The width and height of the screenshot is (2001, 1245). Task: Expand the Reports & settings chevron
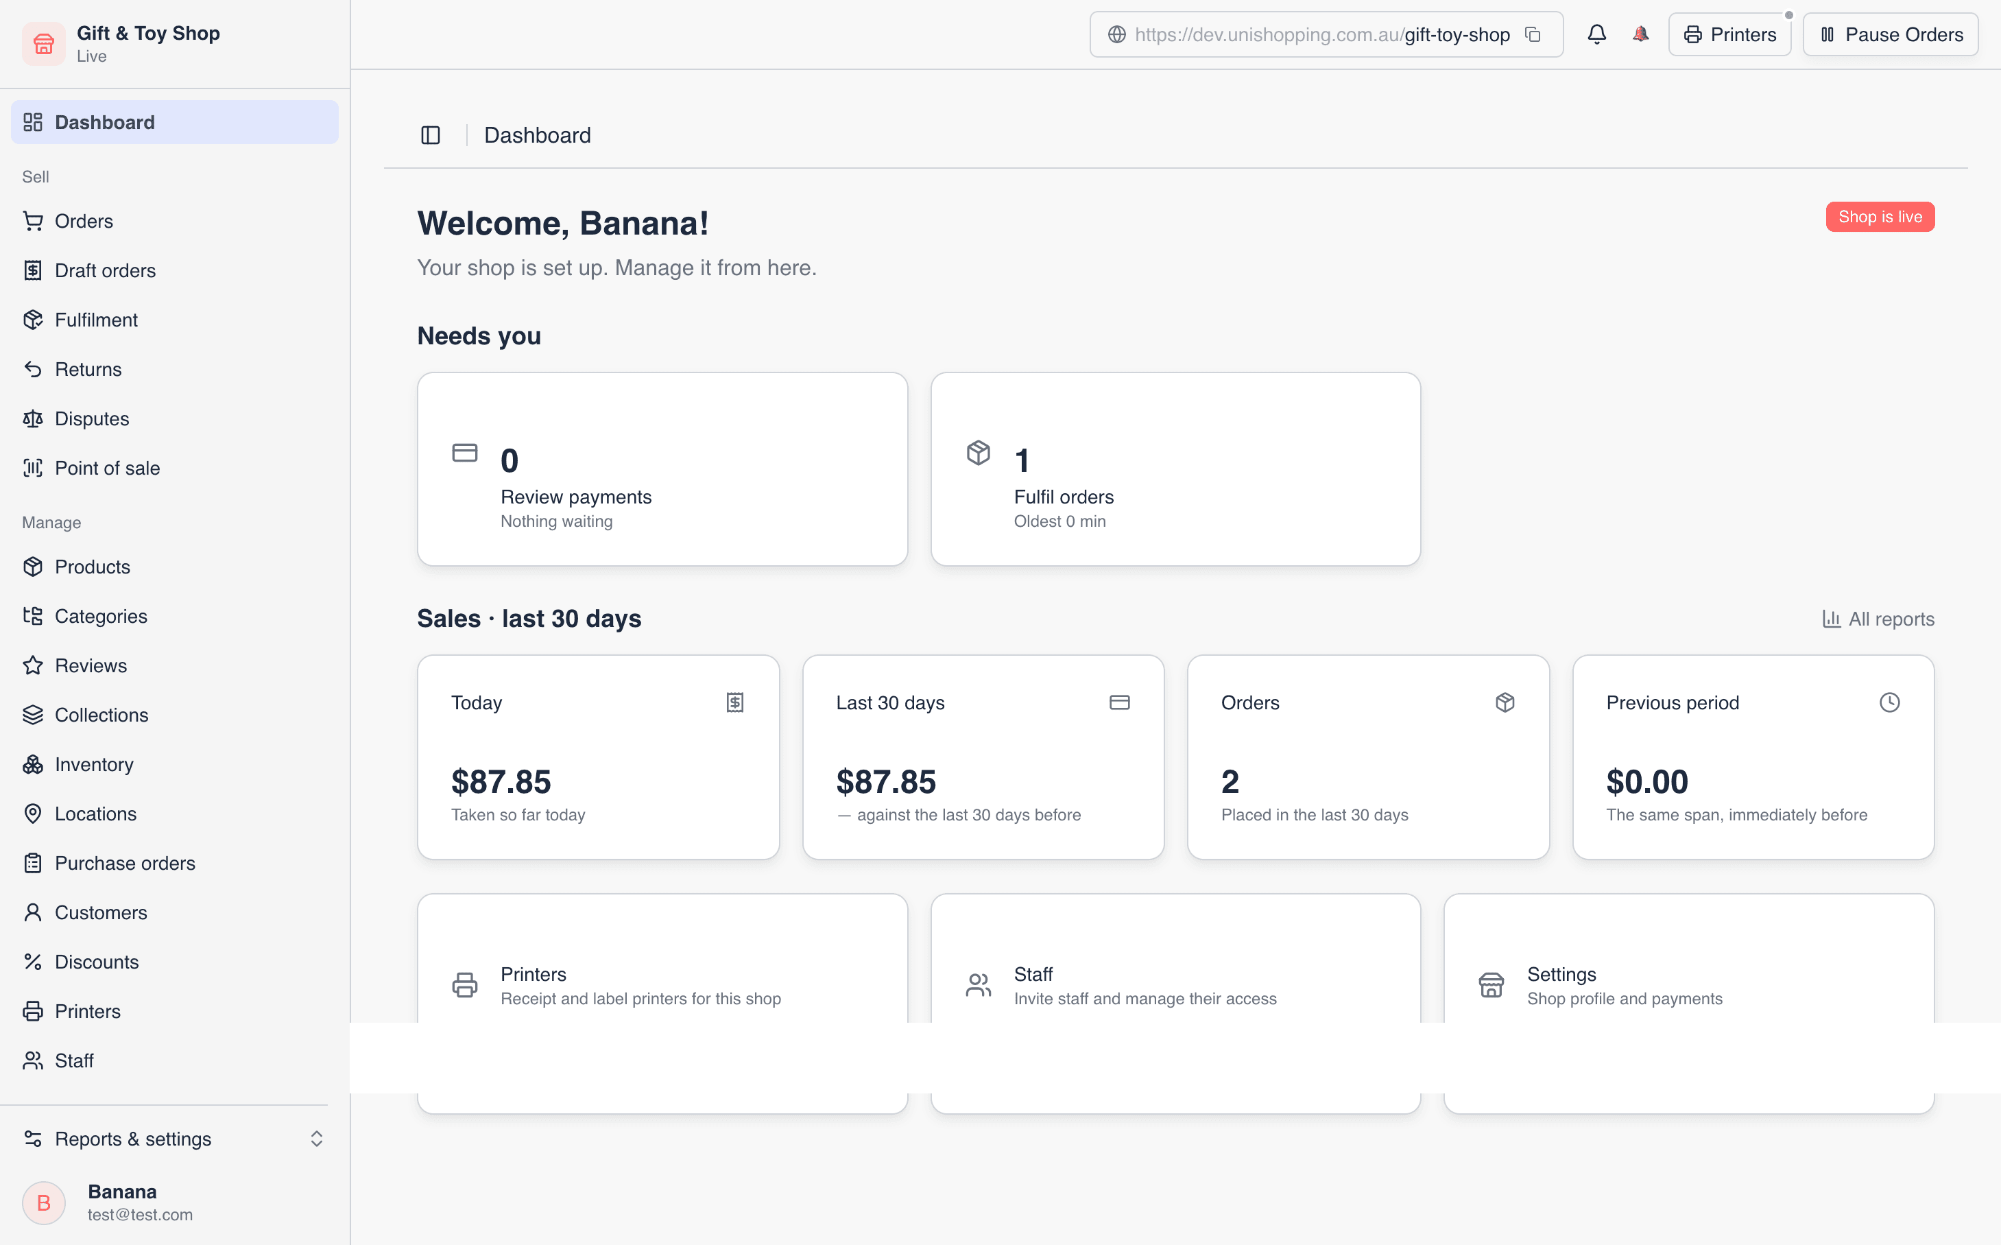(x=316, y=1139)
